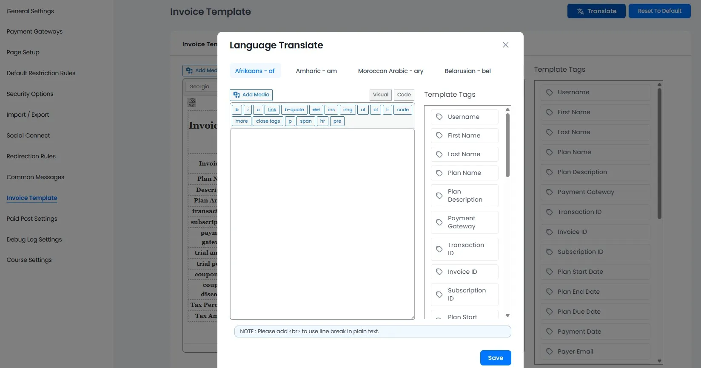The height and width of the screenshot is (368, 701).
Task: Select Invoice Template in sidebar
Action: click(x=32, y=198)
